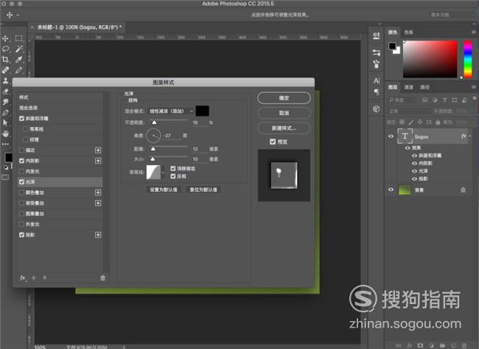
Task: Switch to the 路径 paths tab
Action: coord(424,87)
